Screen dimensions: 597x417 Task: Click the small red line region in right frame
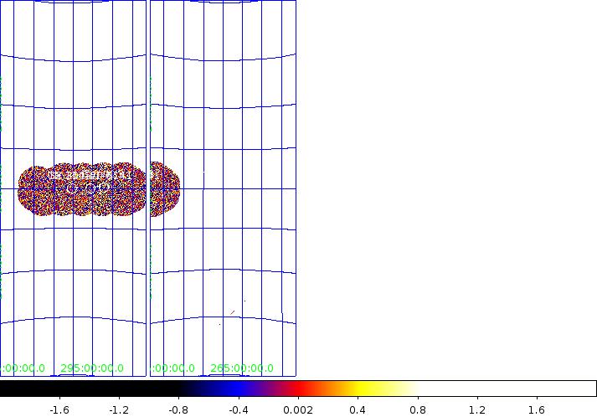(233, 312)
